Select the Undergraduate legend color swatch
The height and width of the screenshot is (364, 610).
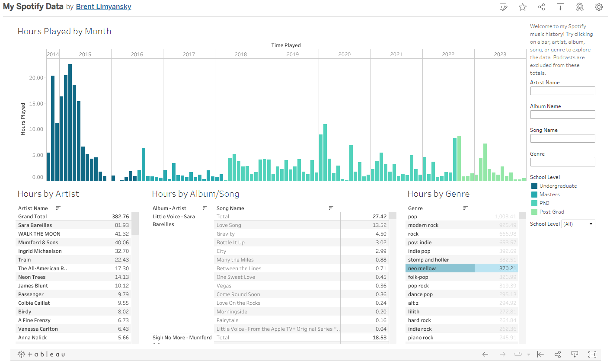534,186
